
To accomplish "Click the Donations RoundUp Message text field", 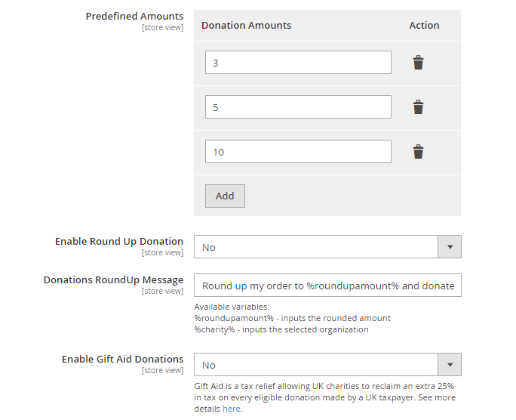I will 327,286.
